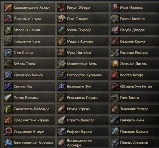Open the Мозг Изувера entry
This screenshot has width=159, height=148.
click(135, 7)
